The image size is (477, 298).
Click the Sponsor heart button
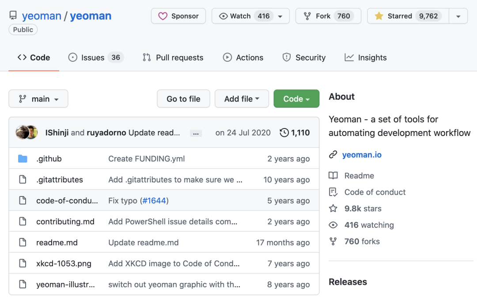pyautogui.click(x=178, y=16)
